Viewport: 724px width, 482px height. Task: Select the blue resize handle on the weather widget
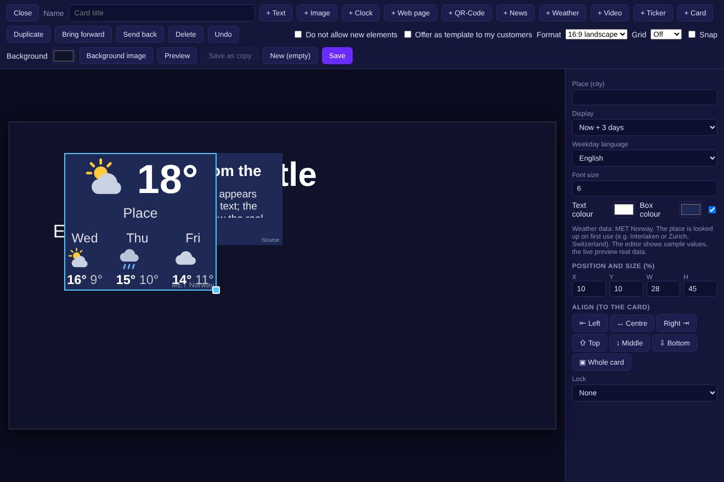(216, 290)
